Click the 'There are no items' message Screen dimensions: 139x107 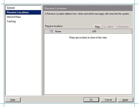(88, 38)
